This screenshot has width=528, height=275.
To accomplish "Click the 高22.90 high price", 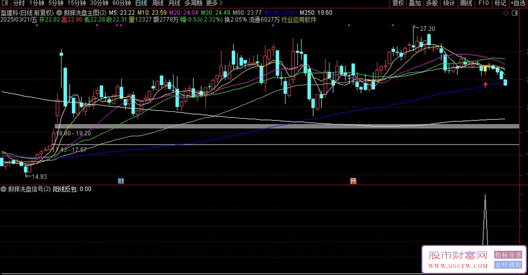I will point(72,20).
